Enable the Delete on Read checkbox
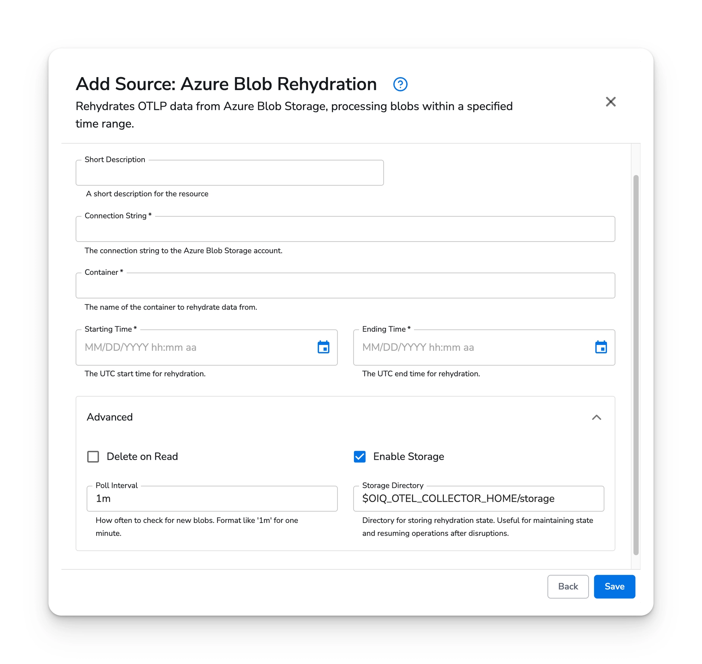Image resolution: width=702 pixels, height=664 pixels. click(93, 456)
